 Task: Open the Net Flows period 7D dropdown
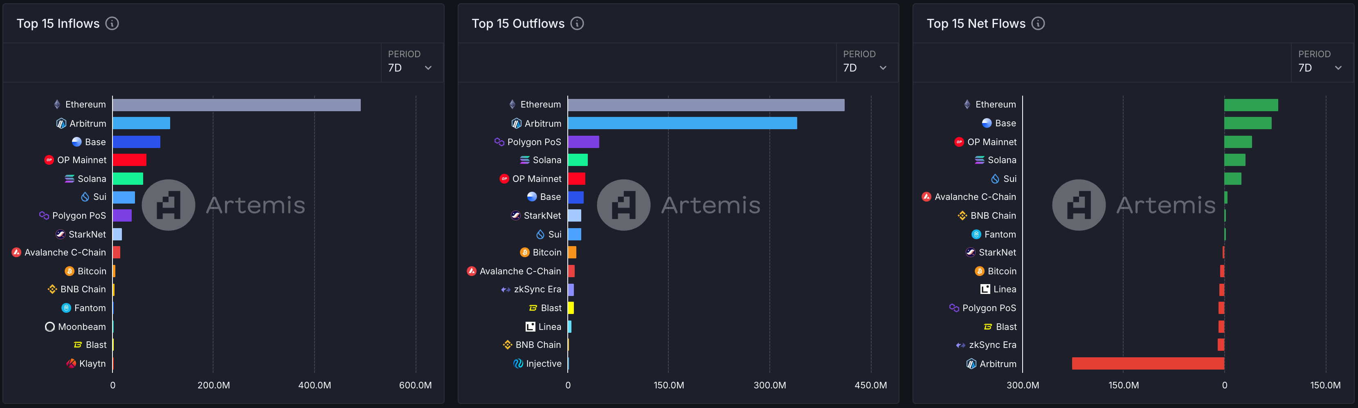[1321, 67]
